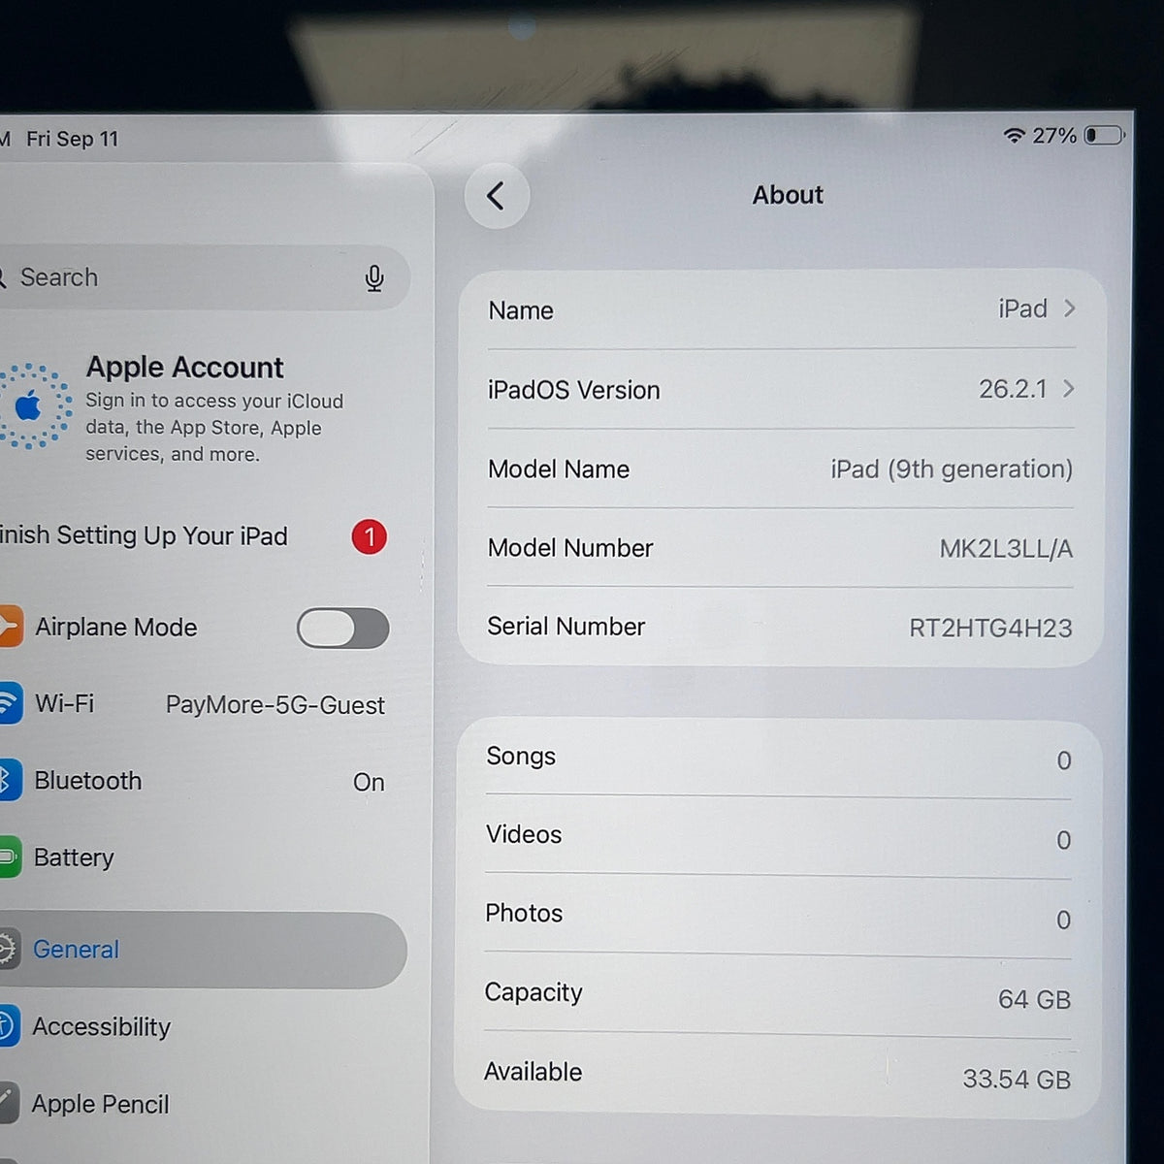
Task: Tap the 27% battery percentage
Action: pyautogui.click(x=1054, y=136)
